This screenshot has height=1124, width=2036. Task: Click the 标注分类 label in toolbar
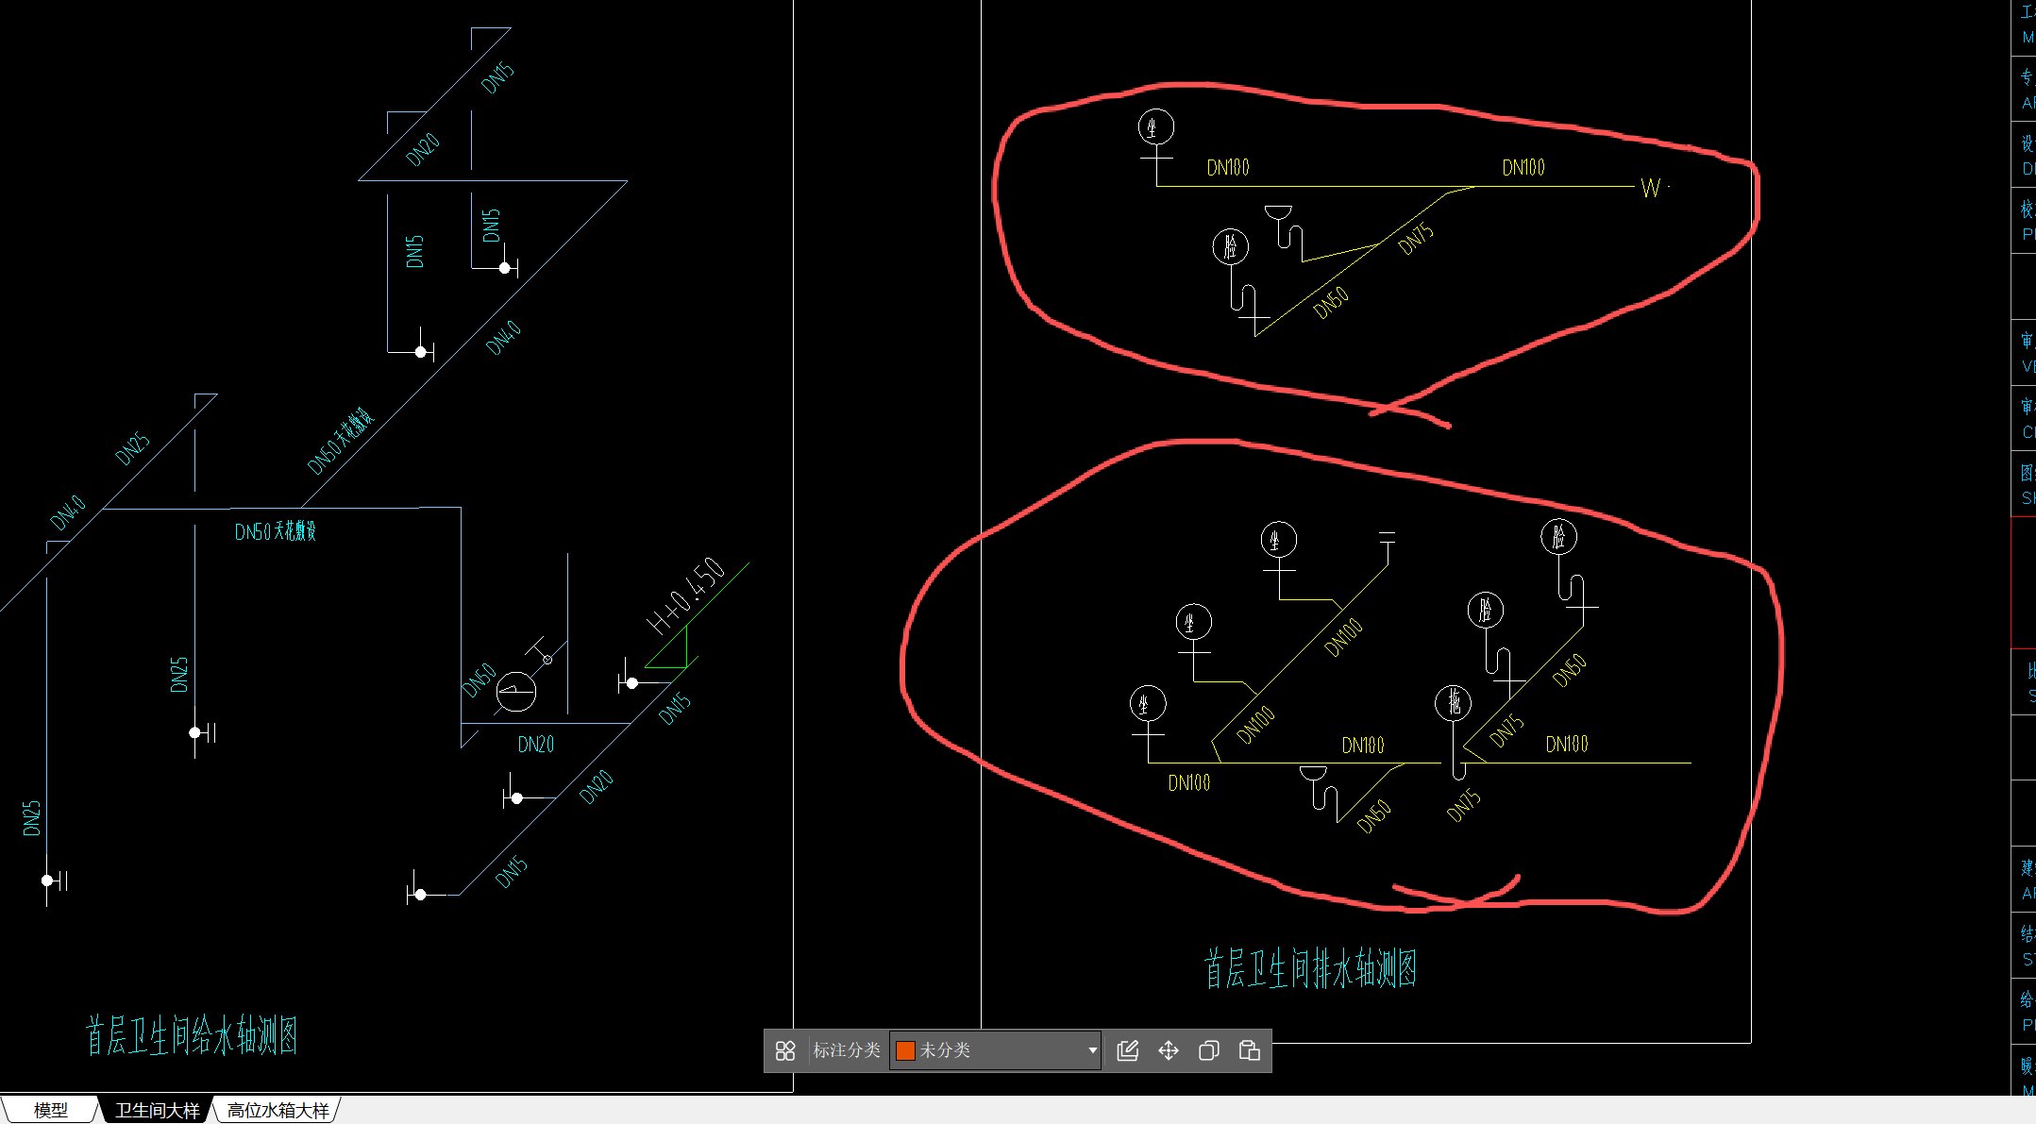pos(846,1050)
